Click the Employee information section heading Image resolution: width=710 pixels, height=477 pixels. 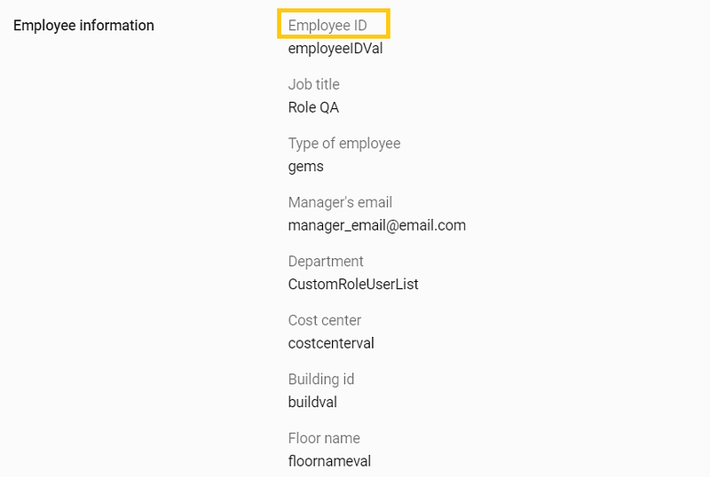[83, 26]
